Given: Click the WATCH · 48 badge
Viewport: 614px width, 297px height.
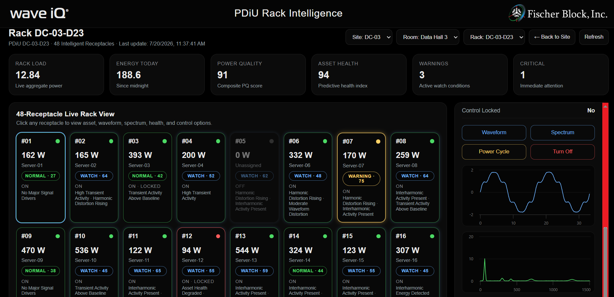Looking at the screenshot, I should pyautogui.click(x=308, y=176).
